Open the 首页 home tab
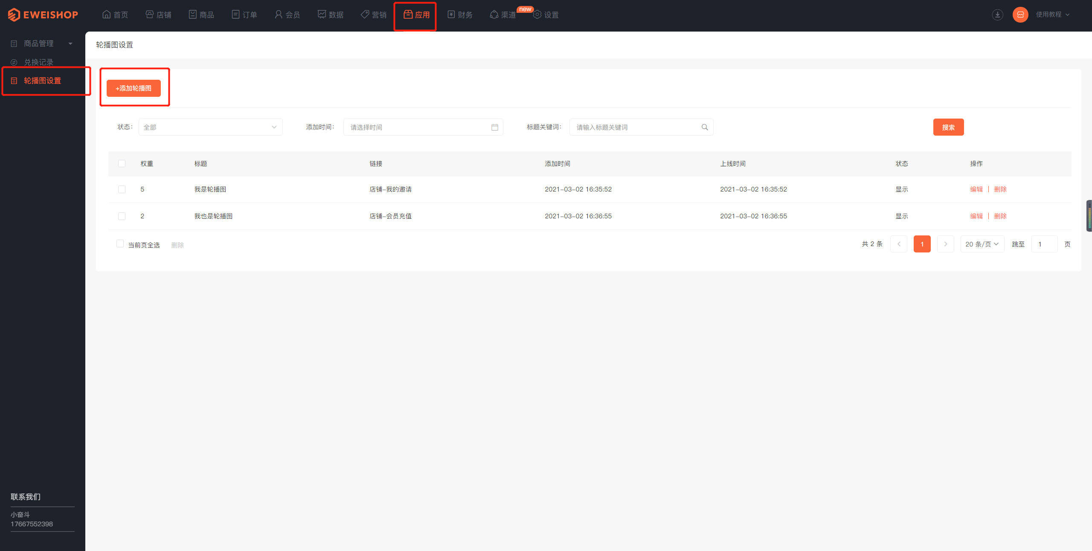 [x=115, y=14]
